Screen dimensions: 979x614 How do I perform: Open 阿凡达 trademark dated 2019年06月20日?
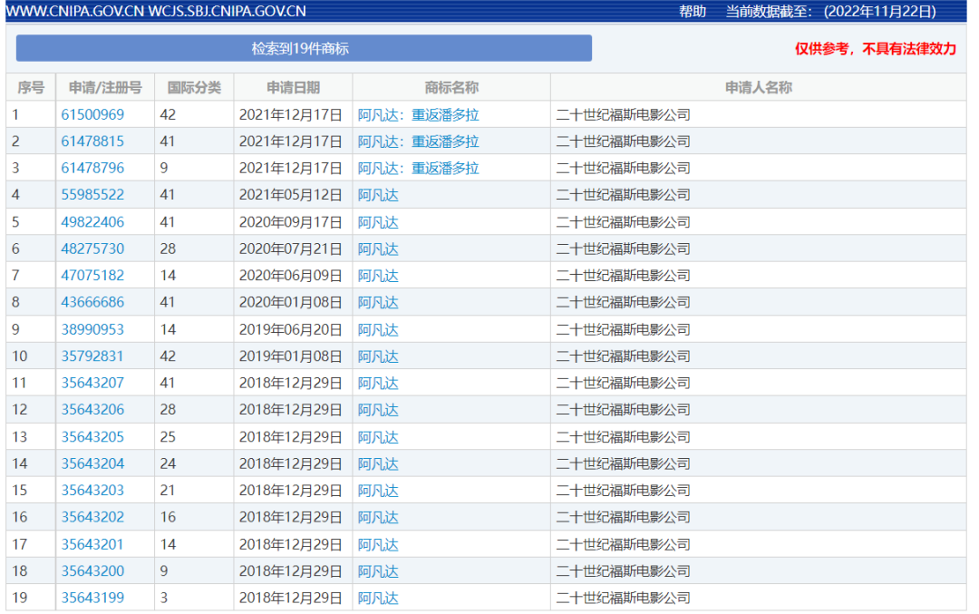point(378,330)
